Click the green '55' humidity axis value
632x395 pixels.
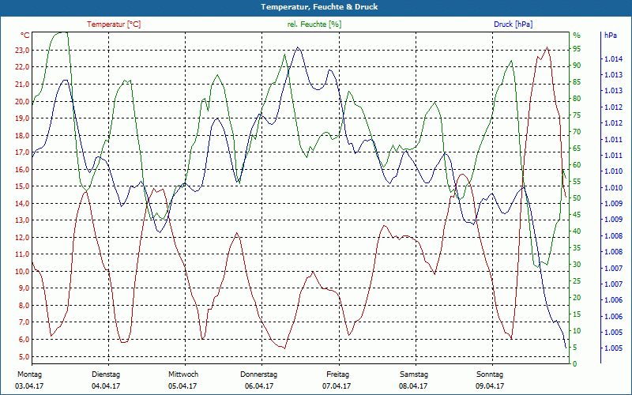577,182
